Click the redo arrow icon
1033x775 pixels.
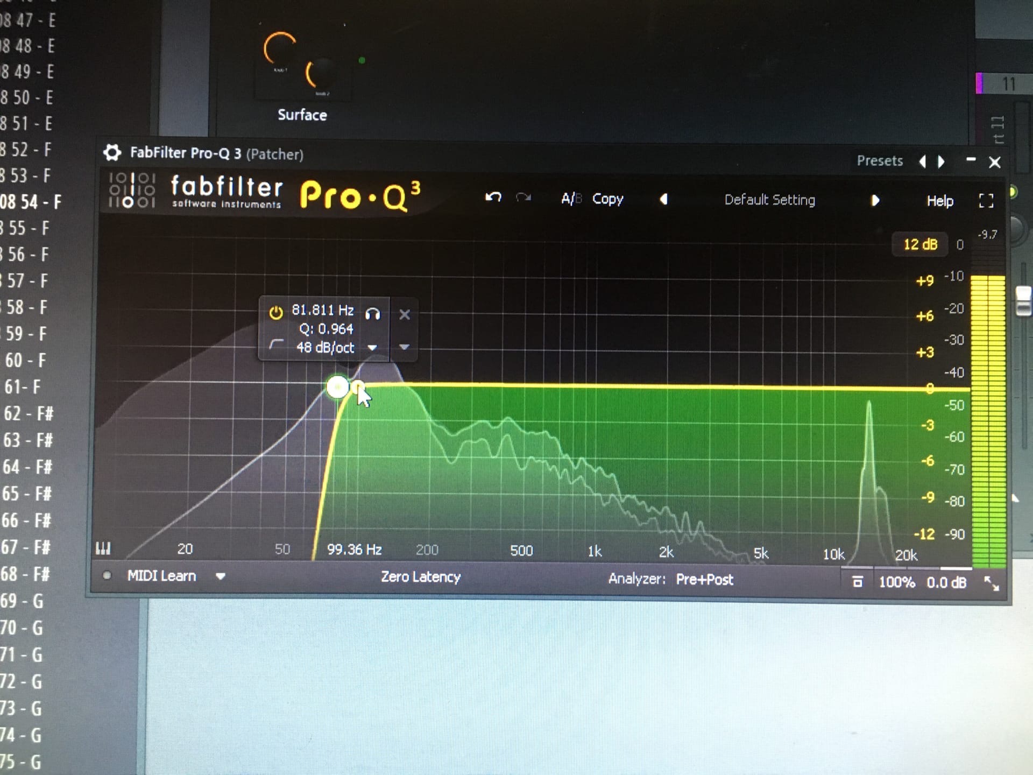coord(523,198)
